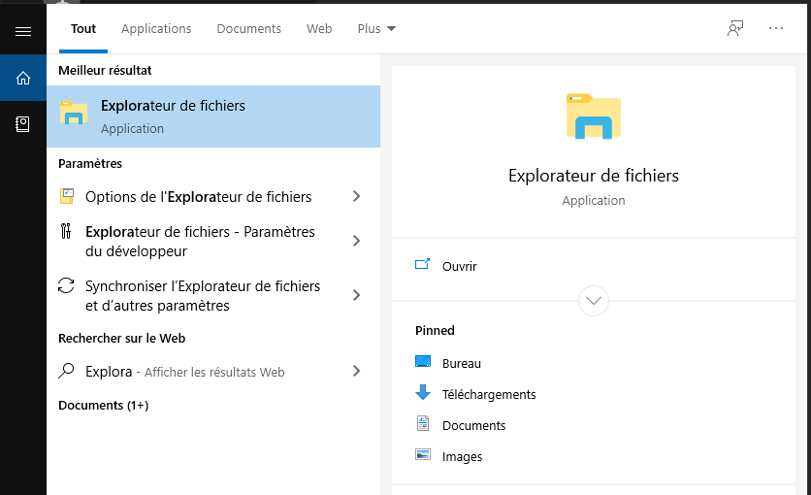Switch to the Applications tab
This screenshot has width=811, height=495.
156,29
